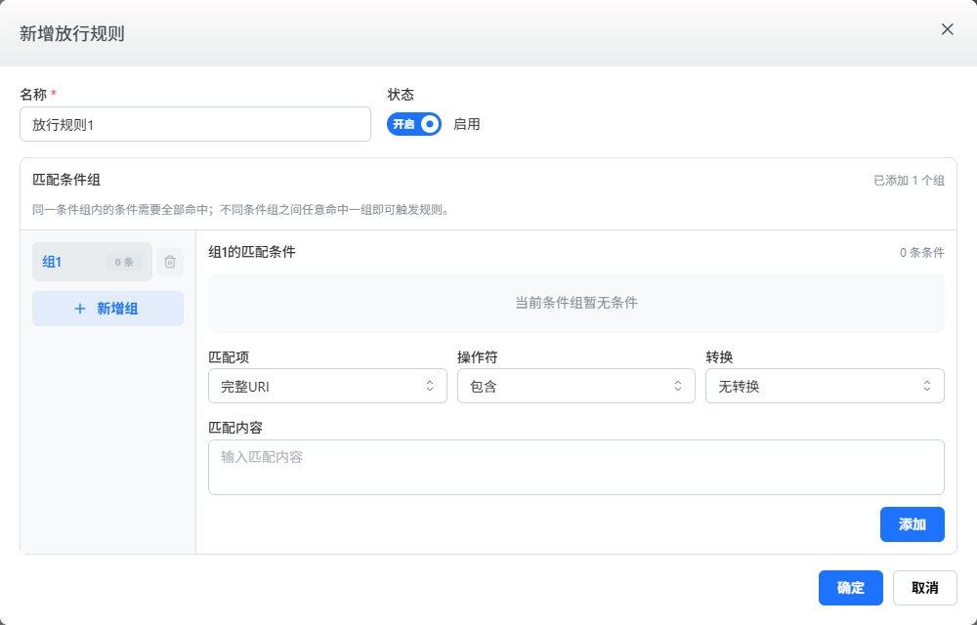977x625 pixels.
Task: Click the 当前条件组暂无条件 placeholder
Action: click(576, 303)
